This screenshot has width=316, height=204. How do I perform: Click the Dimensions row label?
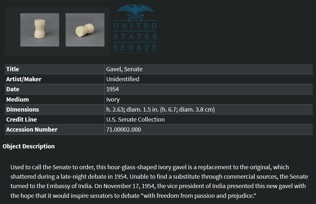click(23, 110)
